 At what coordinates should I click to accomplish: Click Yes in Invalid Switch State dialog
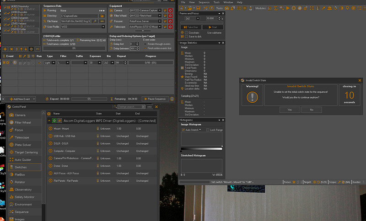[289, 110]
